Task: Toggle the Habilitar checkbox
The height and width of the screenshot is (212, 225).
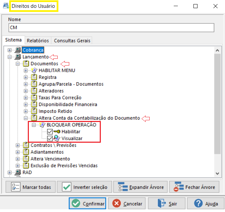Action: [x=50, y=132]
